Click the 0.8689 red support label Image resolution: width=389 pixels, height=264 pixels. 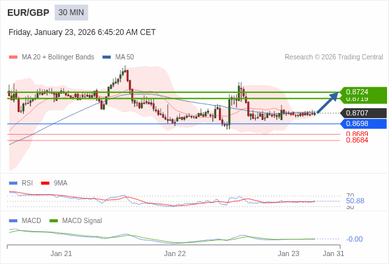357,134
